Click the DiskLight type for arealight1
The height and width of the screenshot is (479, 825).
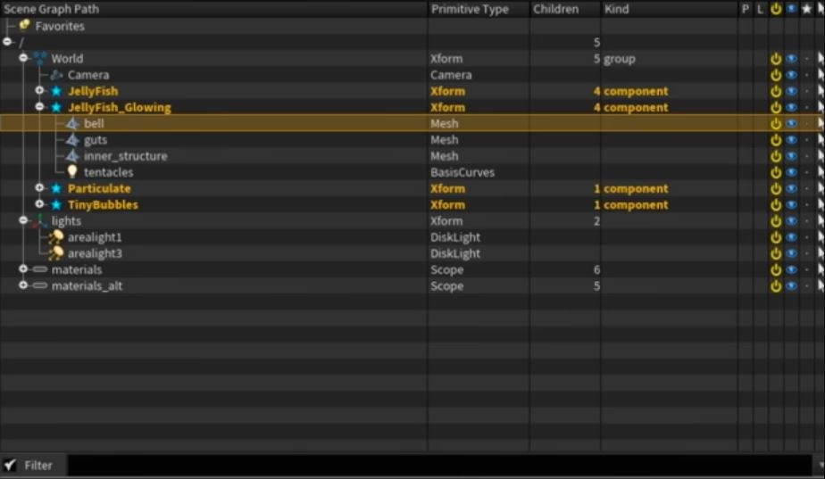455,237
